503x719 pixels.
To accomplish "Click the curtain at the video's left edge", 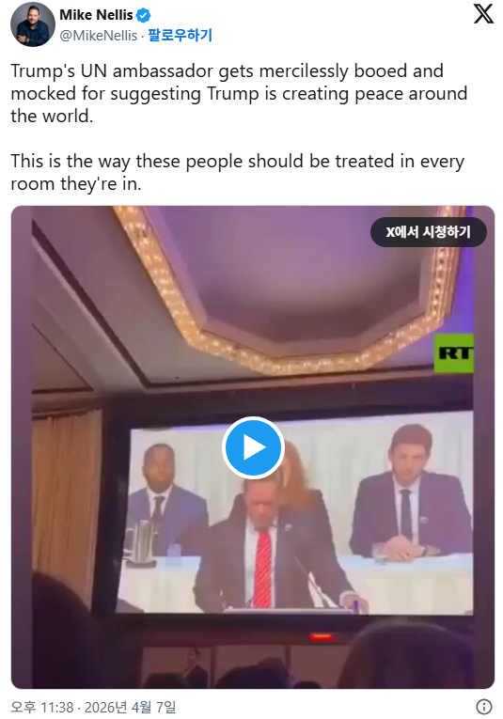I will [x=67, y=495].
